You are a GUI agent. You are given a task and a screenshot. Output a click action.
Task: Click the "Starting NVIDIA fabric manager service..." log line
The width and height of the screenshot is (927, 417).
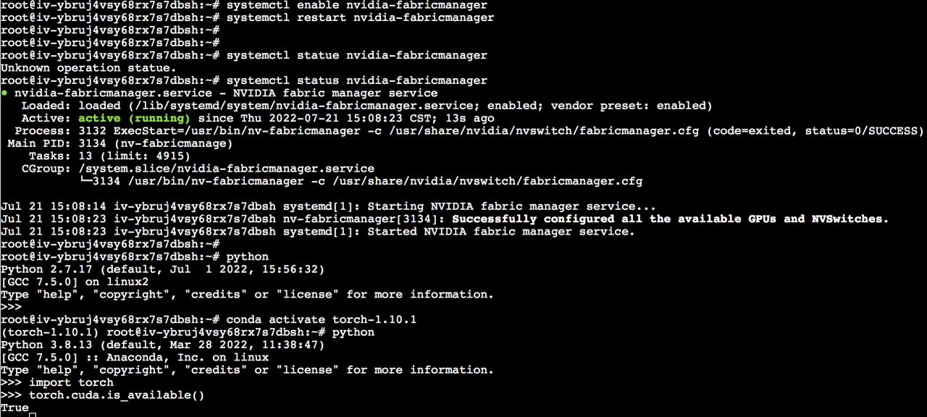pyautogui.click(x=511, y=206)
